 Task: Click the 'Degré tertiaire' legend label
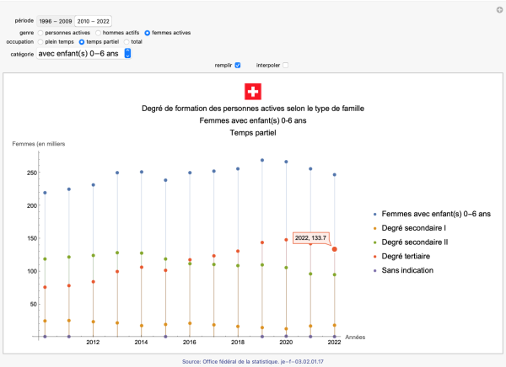point(411,257)
